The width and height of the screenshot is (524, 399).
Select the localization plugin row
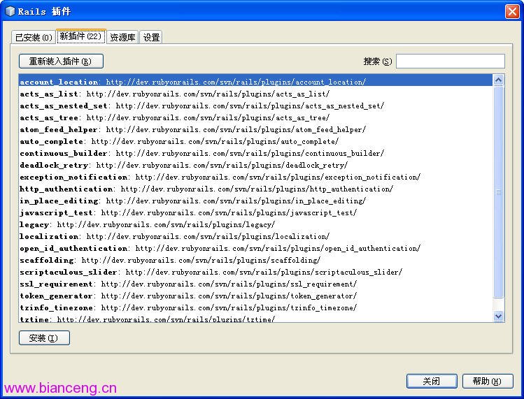pyautogui.click(x=255, y=236)
